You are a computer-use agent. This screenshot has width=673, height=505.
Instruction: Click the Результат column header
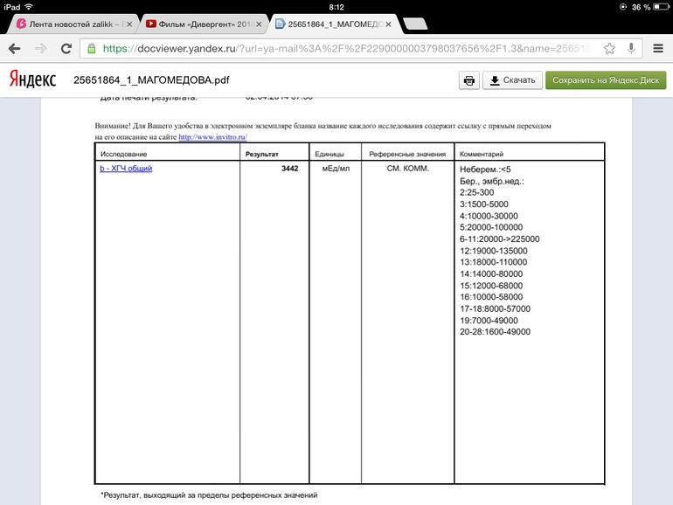(262, 154)
